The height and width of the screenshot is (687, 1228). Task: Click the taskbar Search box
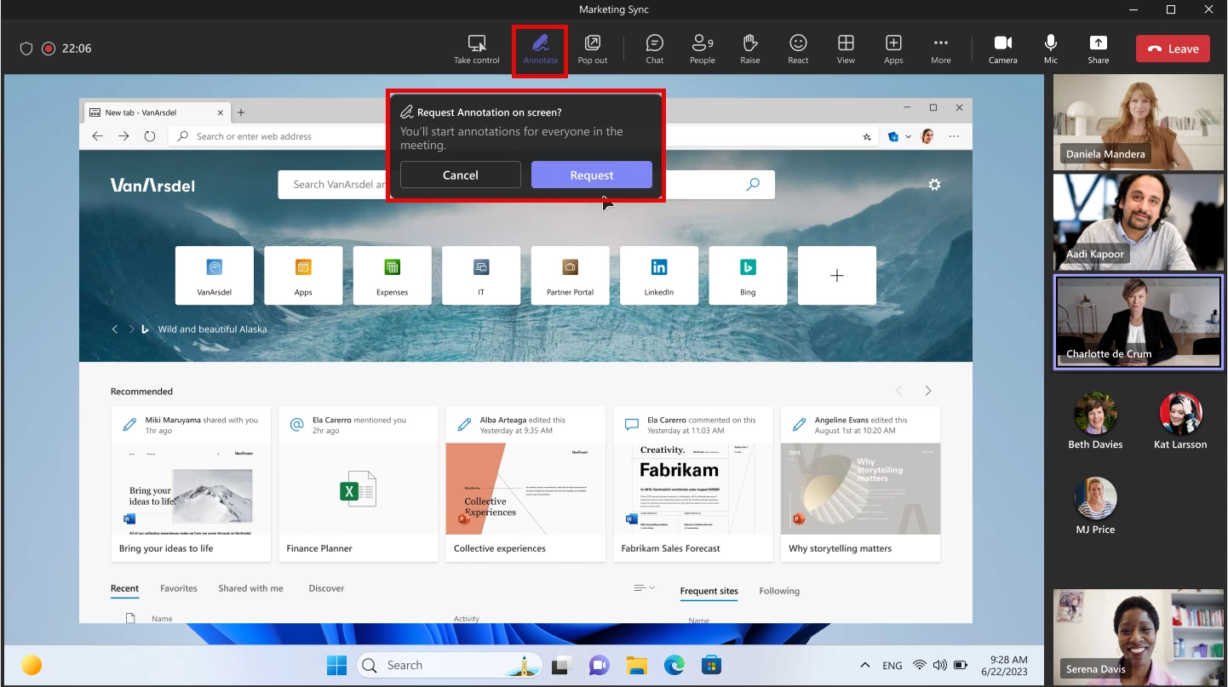click(451, 665)
